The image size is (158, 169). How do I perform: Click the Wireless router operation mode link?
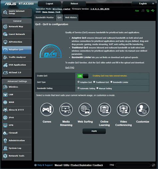click(61, 9)
